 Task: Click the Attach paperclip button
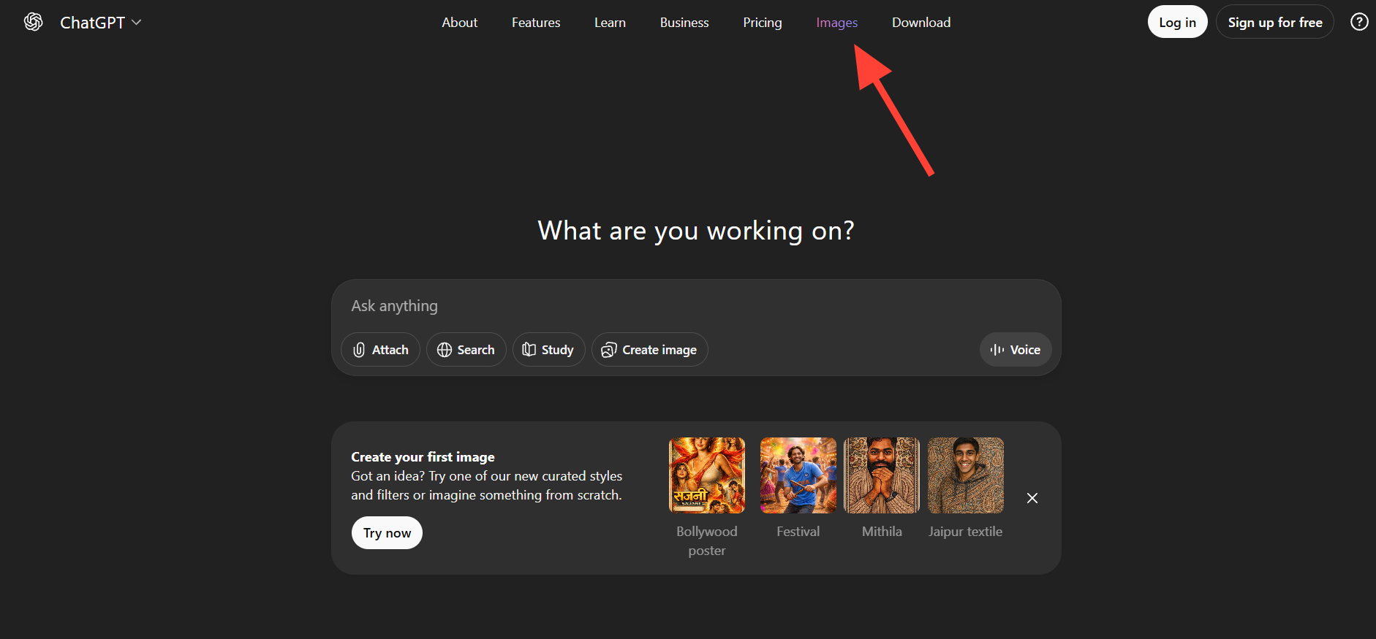coord(380,350)
